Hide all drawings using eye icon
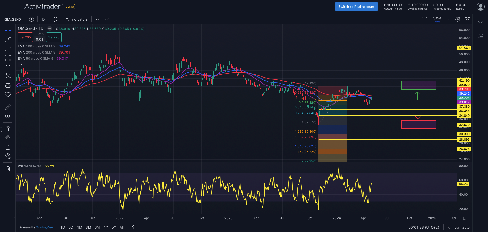Screen dimensions: 488x232 8,156
